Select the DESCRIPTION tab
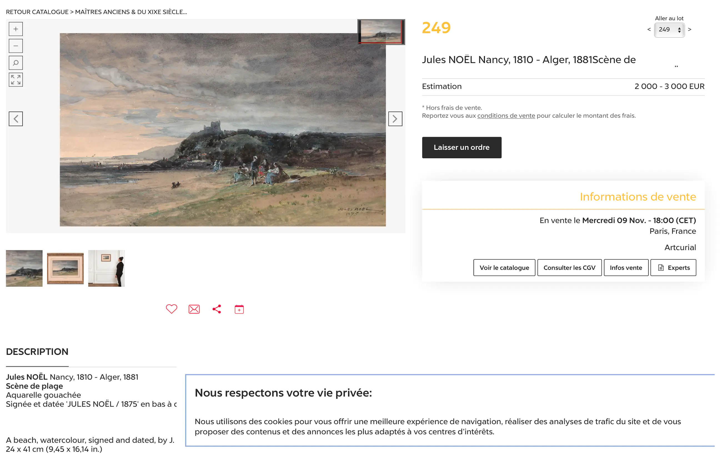722x458 pixels. pyautogui.click(x=37, y=352)
